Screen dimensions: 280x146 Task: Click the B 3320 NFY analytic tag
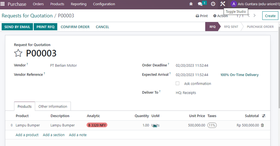(x=97, y=125)
